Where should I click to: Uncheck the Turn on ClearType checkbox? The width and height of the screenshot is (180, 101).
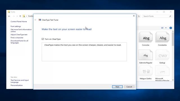(x=43, y=39)
